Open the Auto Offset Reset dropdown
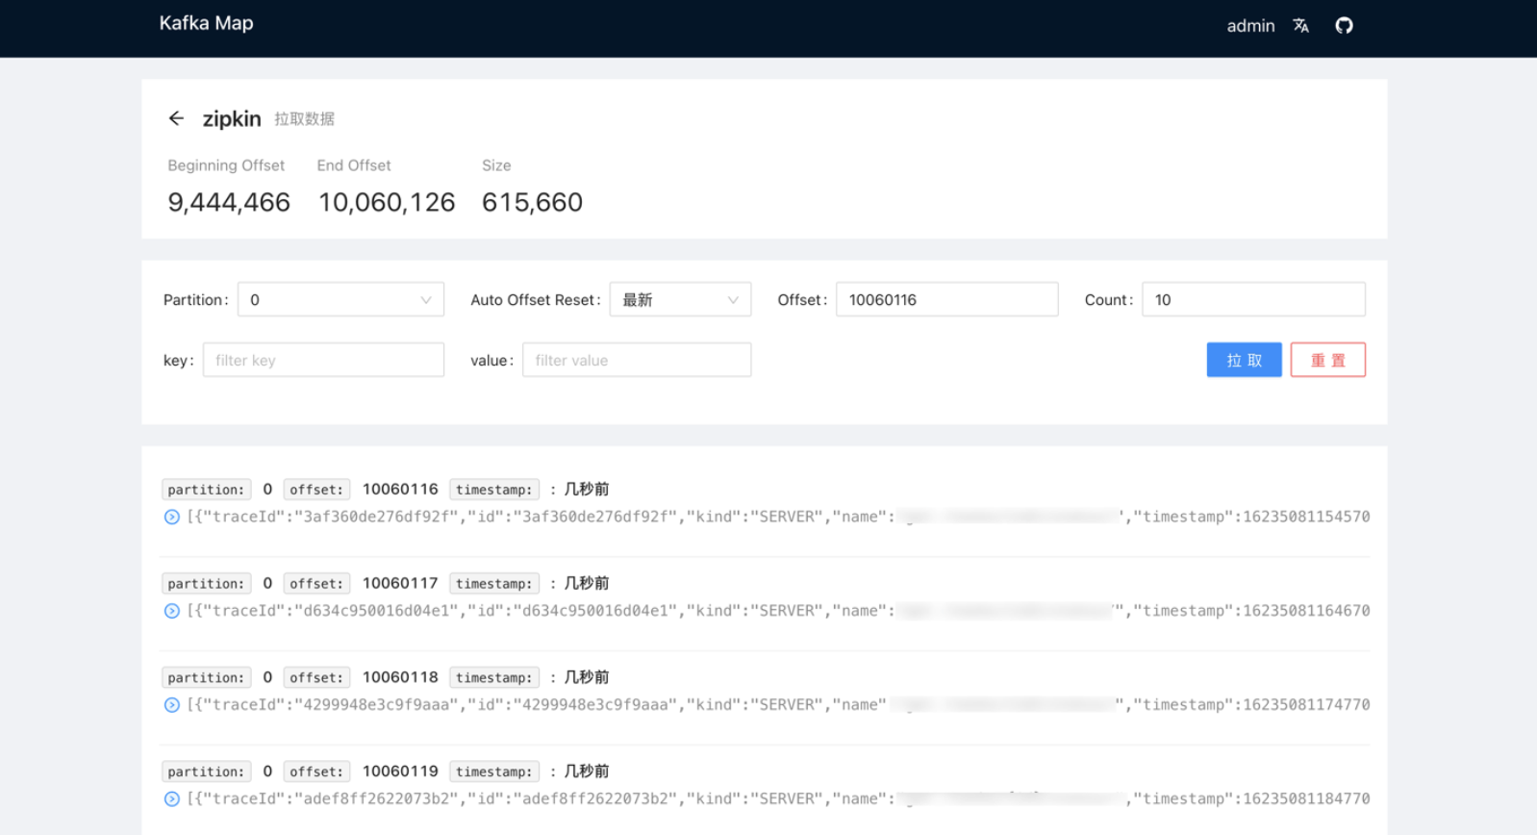The height and width of the screenshot is (835, 1537). pyautogui.click(x=680, y=299)
